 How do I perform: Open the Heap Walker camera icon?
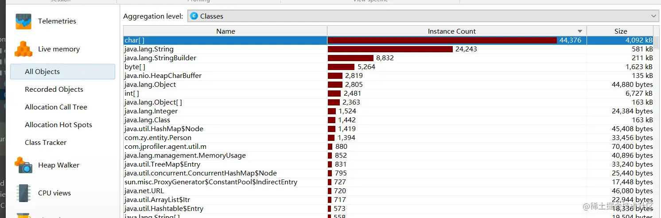point(23,165)
